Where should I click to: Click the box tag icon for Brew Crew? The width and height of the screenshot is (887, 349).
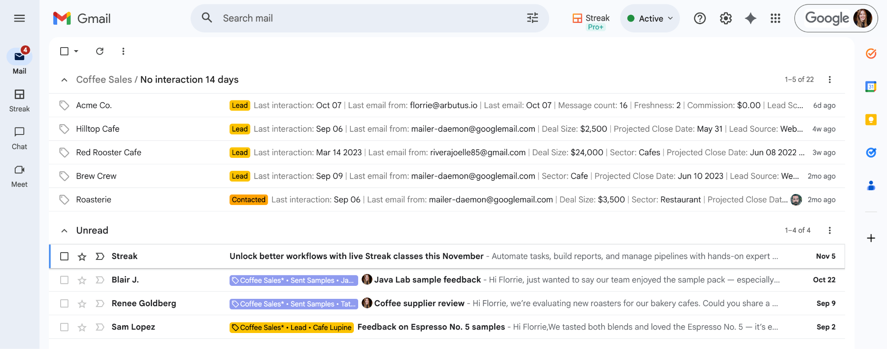point(64,176)
